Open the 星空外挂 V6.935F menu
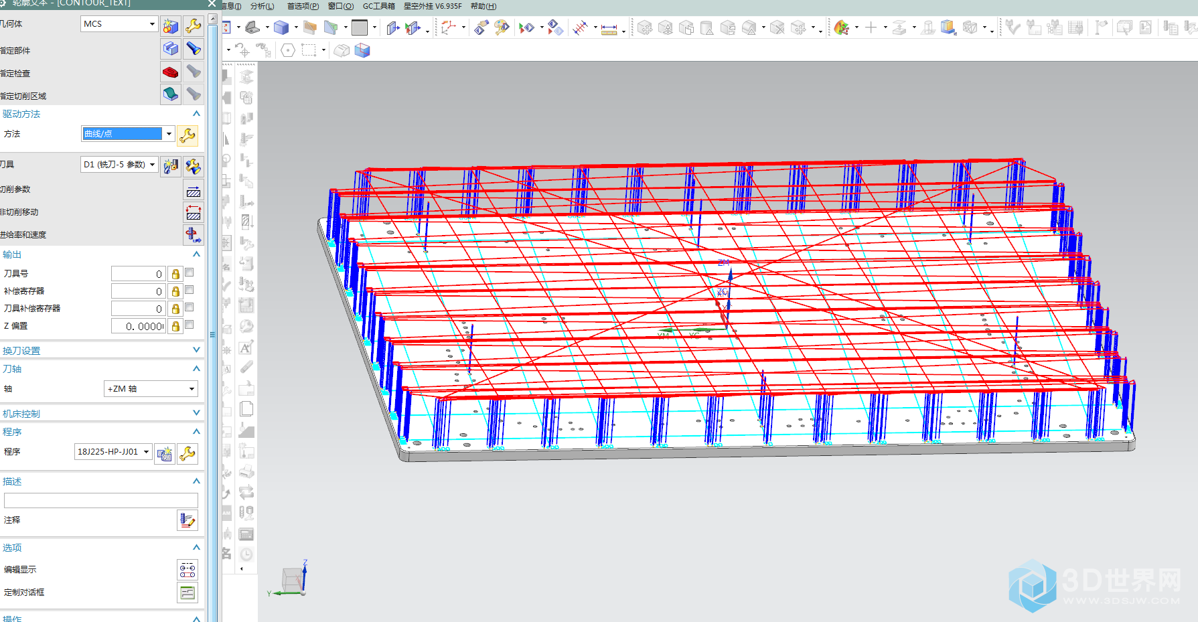 [x=433, y=6]
